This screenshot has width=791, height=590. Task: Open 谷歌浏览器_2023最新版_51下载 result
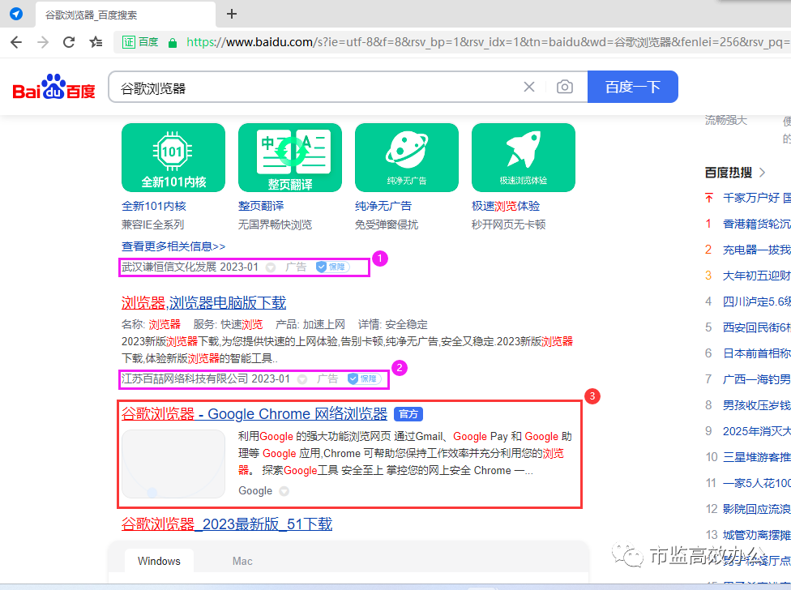pos(227,524)
